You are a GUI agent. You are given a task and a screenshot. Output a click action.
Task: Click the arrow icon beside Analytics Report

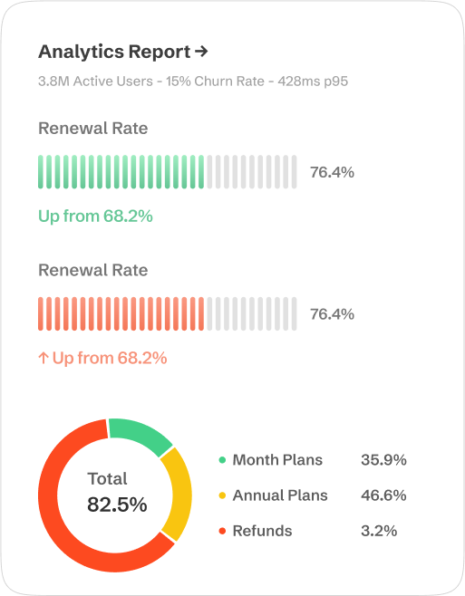point(201,51)
